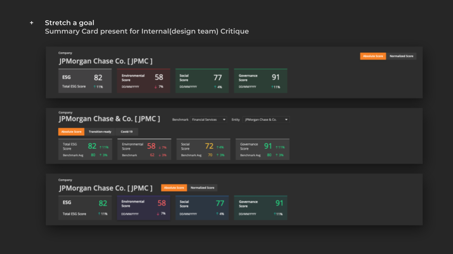453x254 pixels.
Task: Click the arrow on the Entity dropdown
Action: coord(286,119)
